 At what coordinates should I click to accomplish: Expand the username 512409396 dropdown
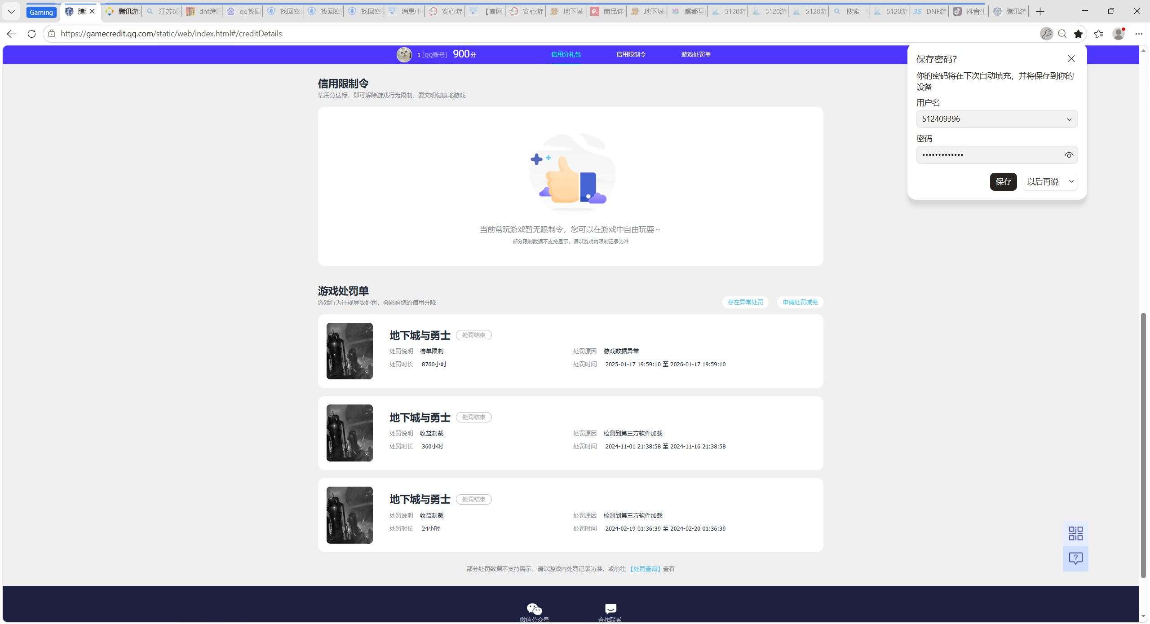(x=1069, y=119)
